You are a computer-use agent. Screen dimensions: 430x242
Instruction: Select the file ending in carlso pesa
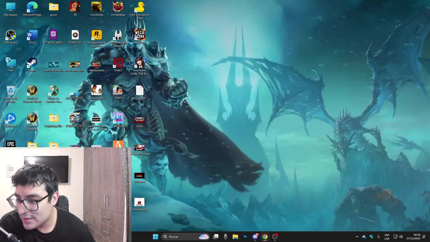pos(139,150)
